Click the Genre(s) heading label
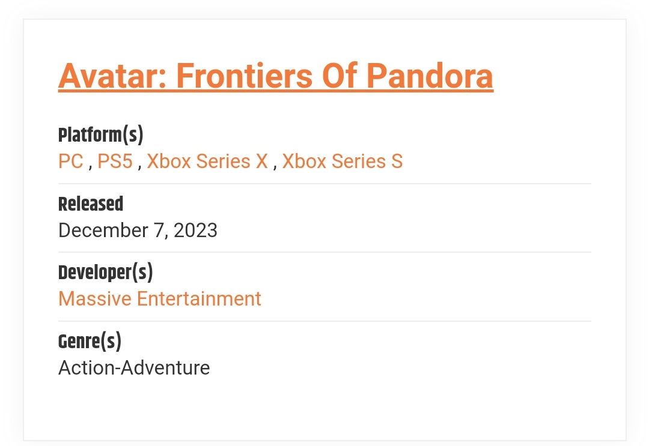Image resolution: width=649 pixels, height=446 pixels. pyautogui.click(x=90, y=342)
